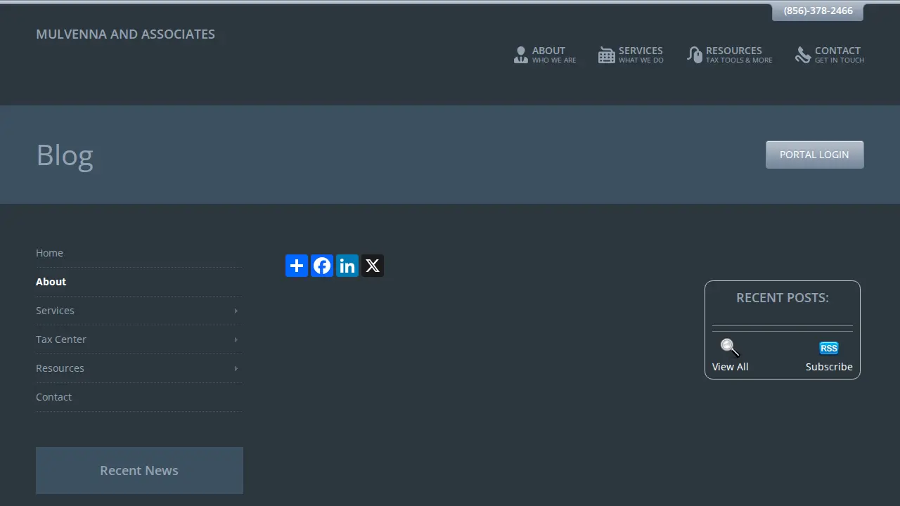Click the Blog page heading
900x506 pixels.
(x=65, y=155)
